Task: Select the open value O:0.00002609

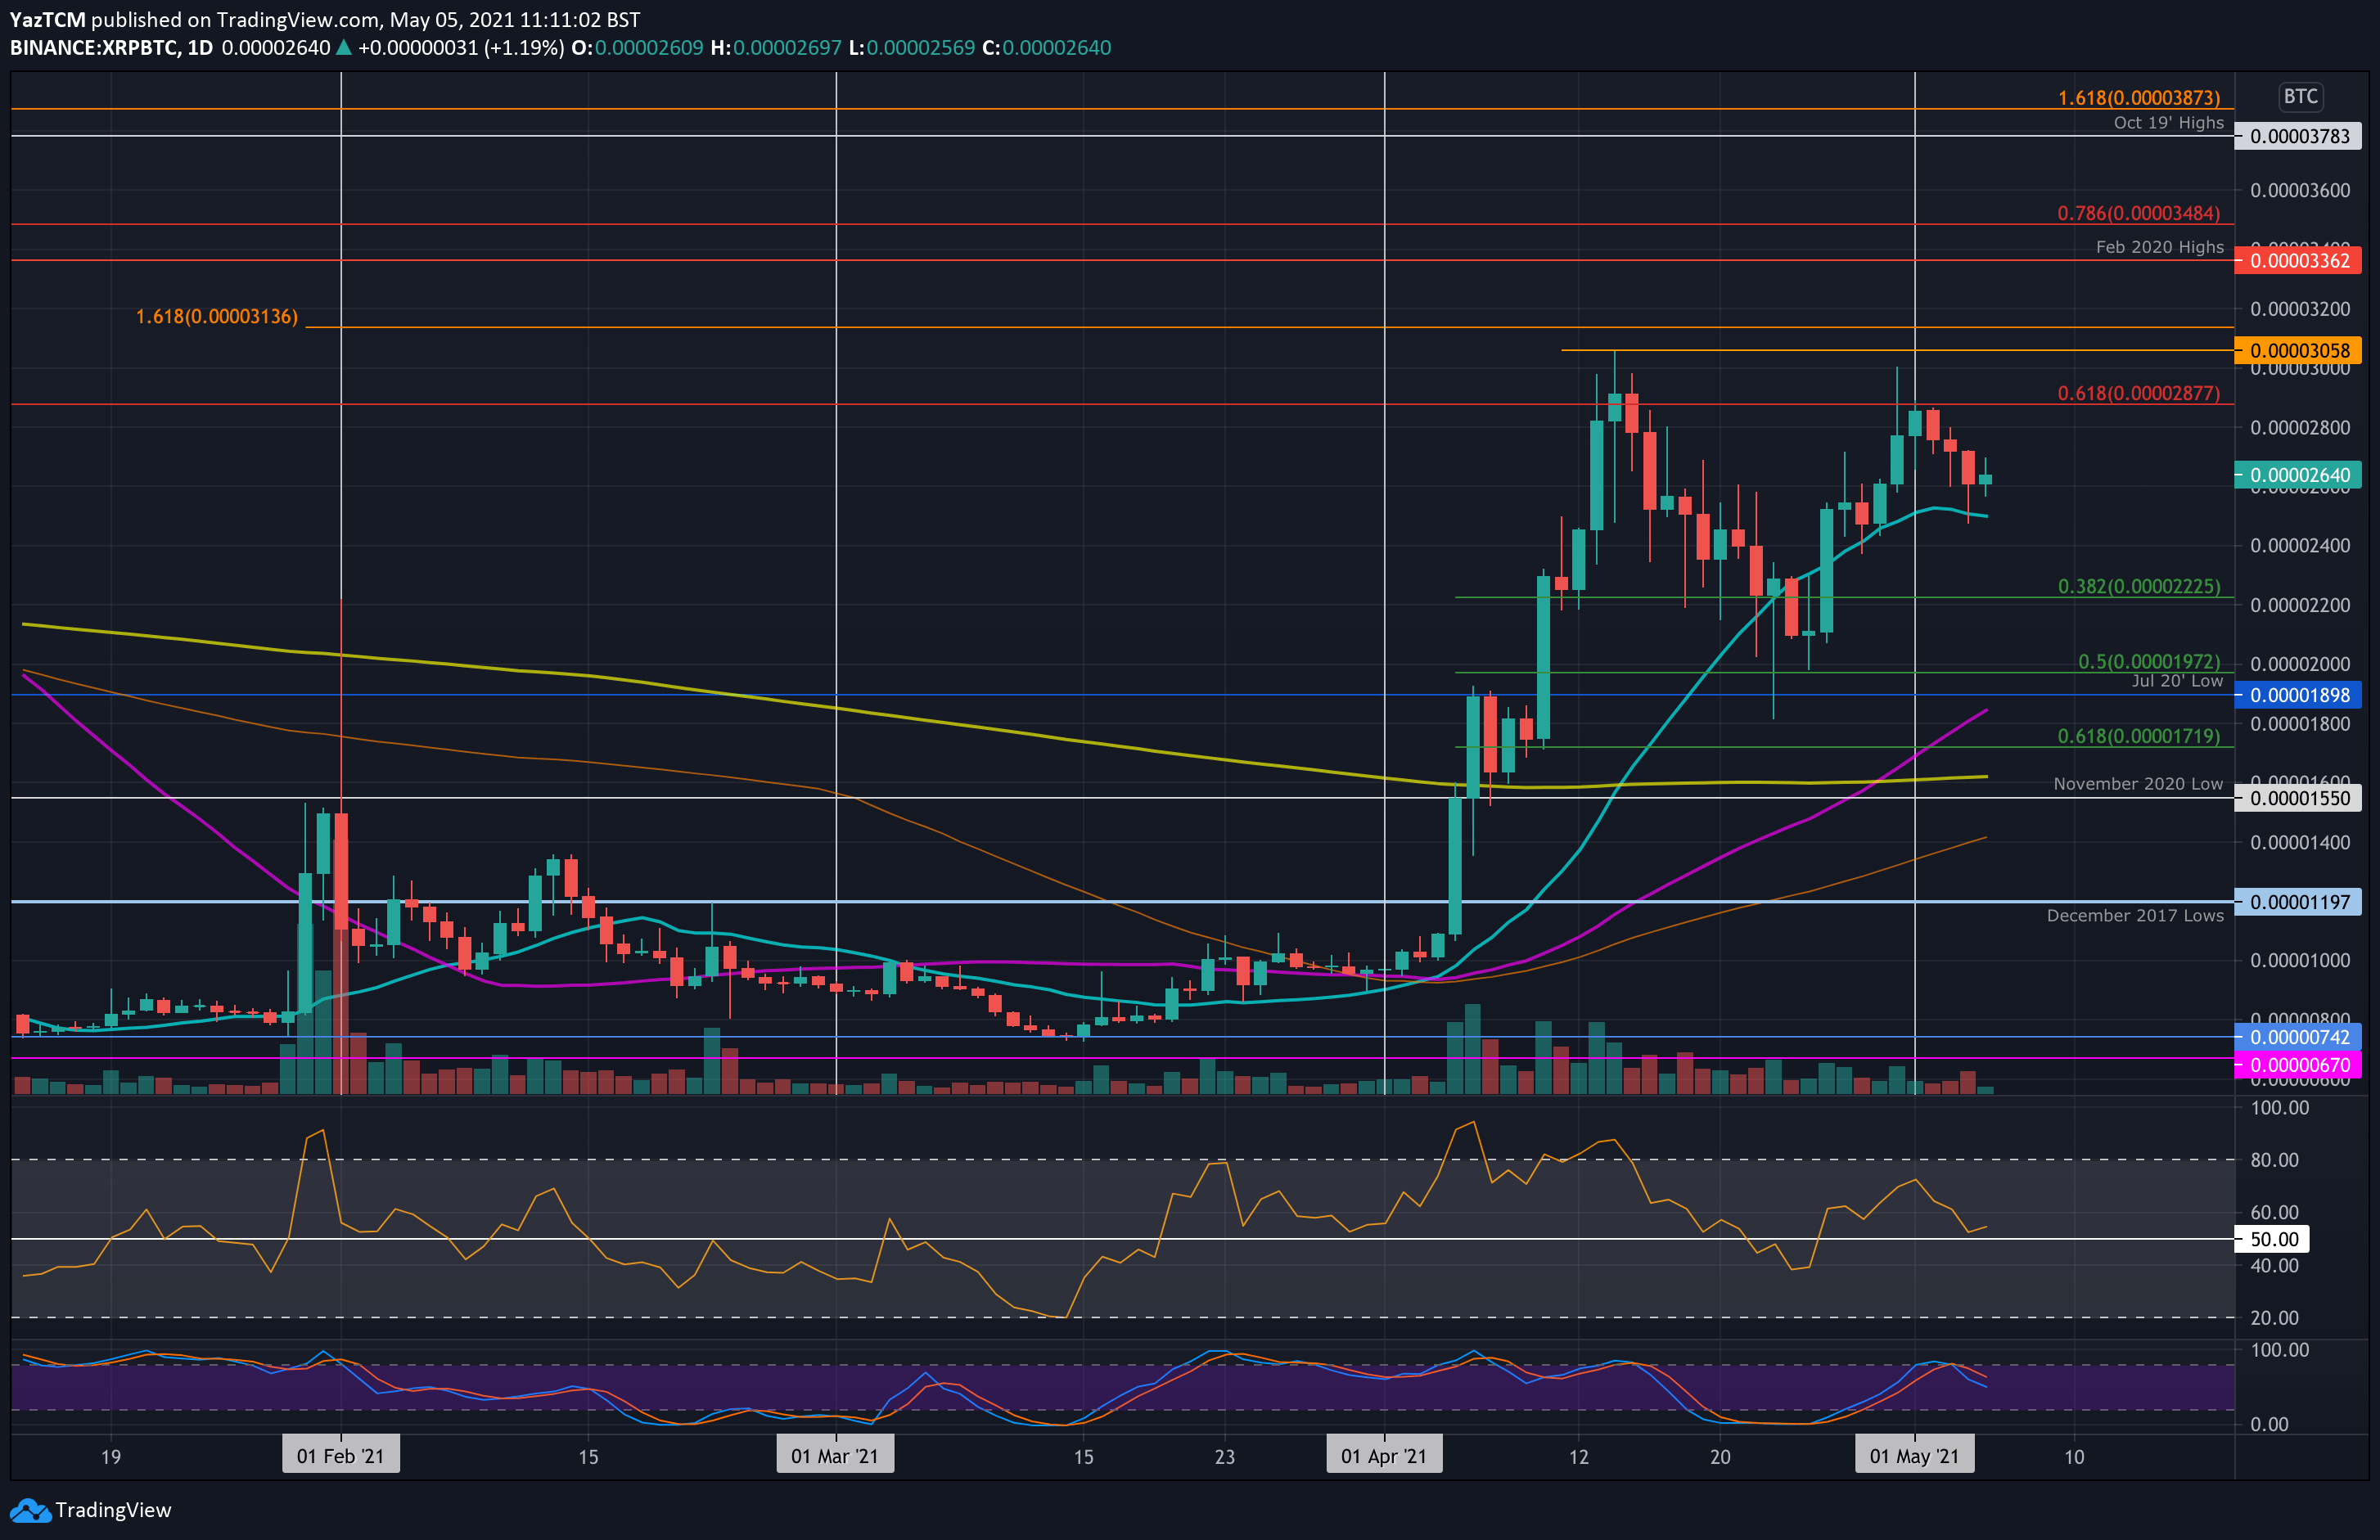Action: click(x=637, y=48)
